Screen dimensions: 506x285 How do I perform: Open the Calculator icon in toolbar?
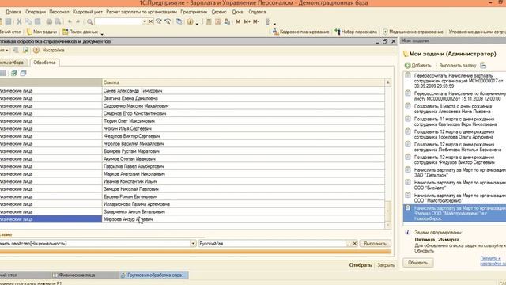point(209,21)
